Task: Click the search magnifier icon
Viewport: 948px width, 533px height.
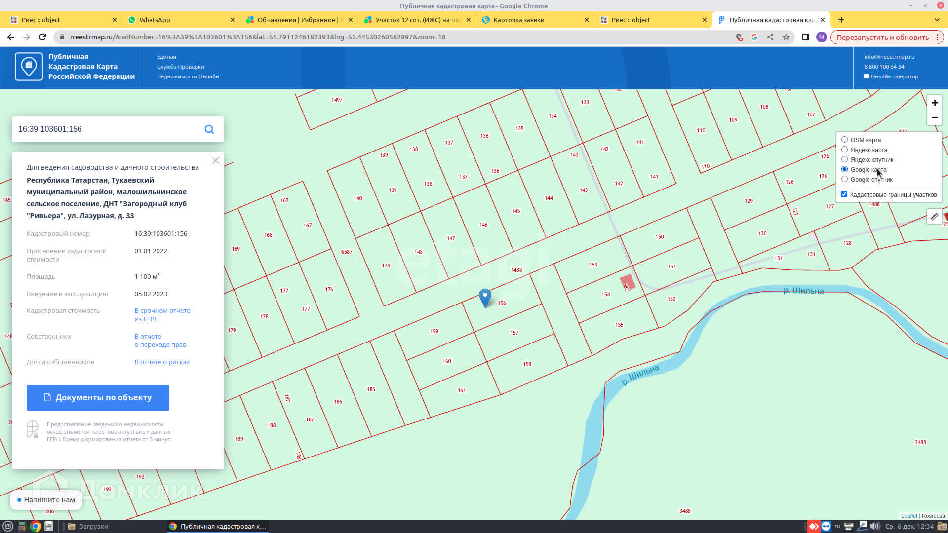Action: 209,129
